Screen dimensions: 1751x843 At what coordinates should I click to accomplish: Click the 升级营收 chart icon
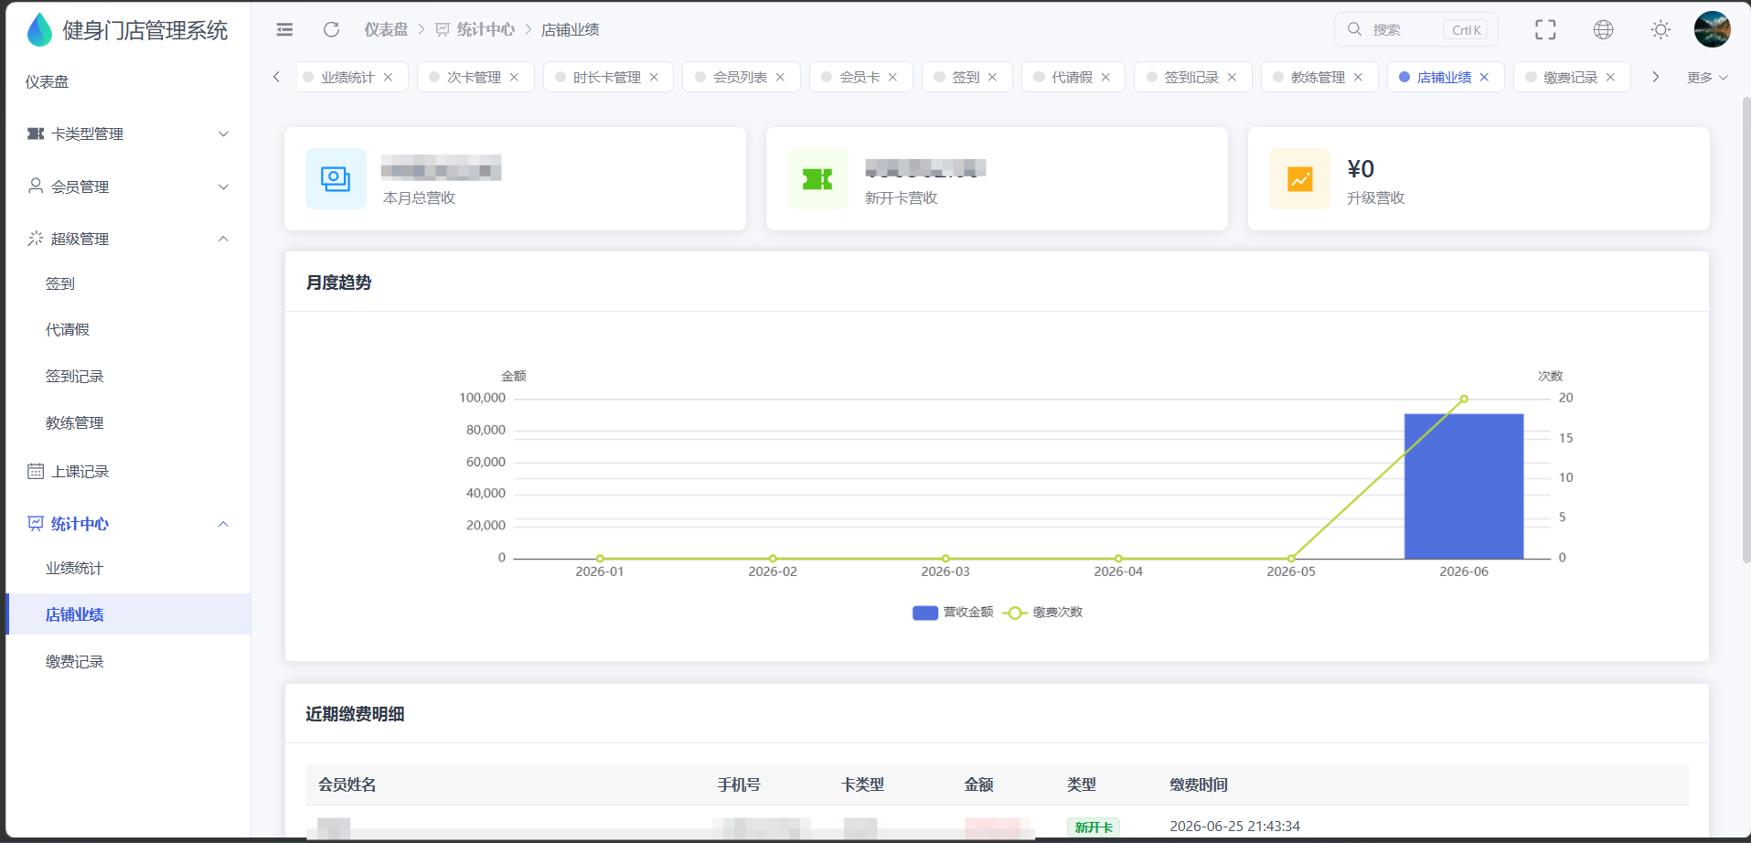(1299, 179)
